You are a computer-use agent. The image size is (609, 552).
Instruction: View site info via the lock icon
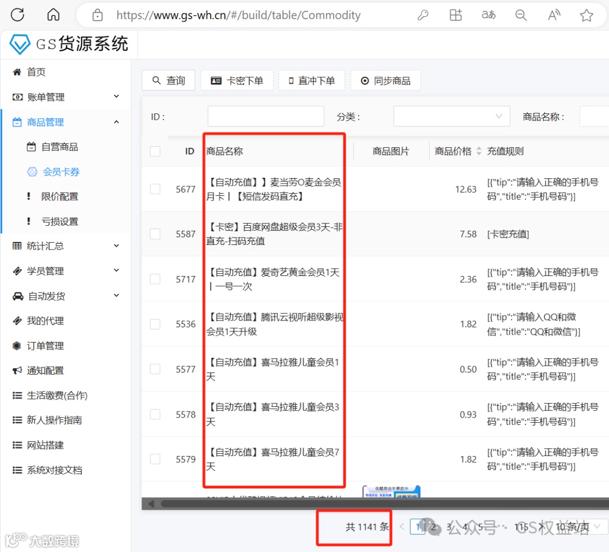[x=98, y=15]
